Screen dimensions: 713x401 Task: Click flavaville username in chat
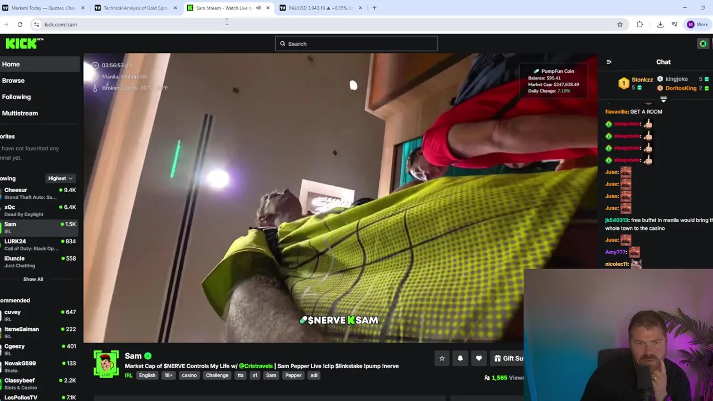pos(617,111)
